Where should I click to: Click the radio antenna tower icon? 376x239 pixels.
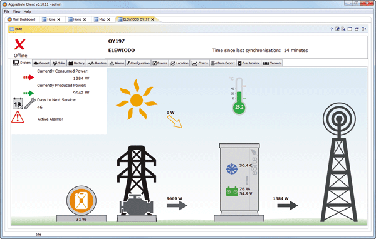coord(339,162)
